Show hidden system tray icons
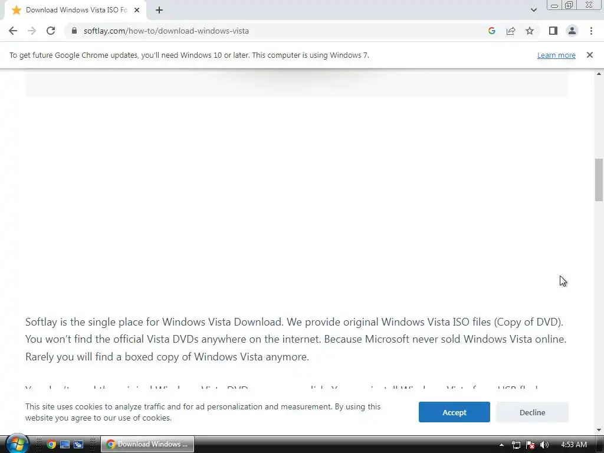 [501, 445]
